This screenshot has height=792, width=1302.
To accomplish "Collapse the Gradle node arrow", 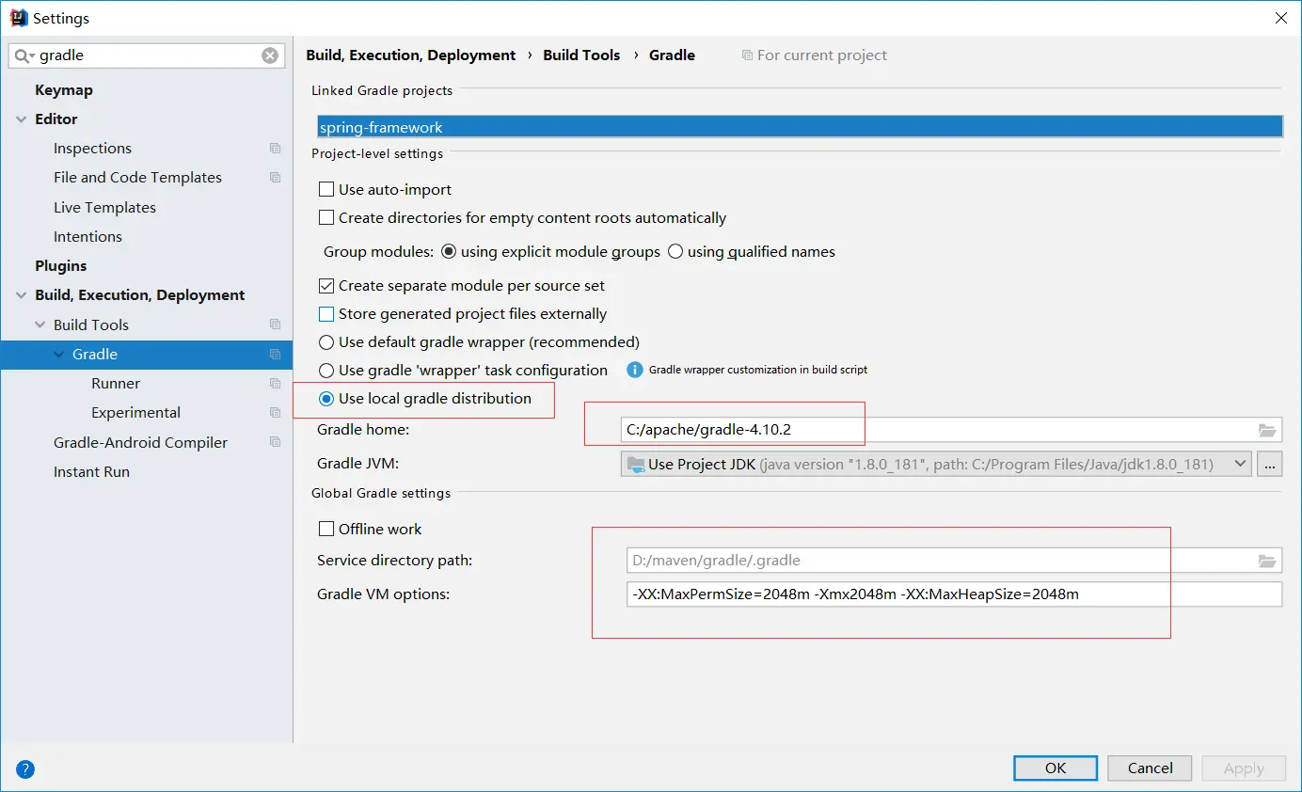I will coord(59,355).
